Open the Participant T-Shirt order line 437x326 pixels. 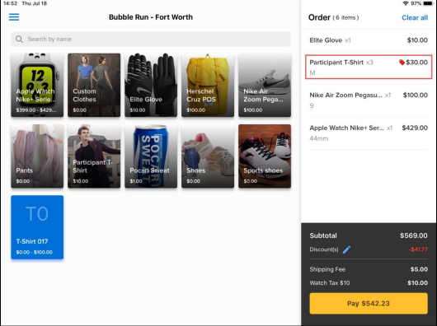click(369, 67)
